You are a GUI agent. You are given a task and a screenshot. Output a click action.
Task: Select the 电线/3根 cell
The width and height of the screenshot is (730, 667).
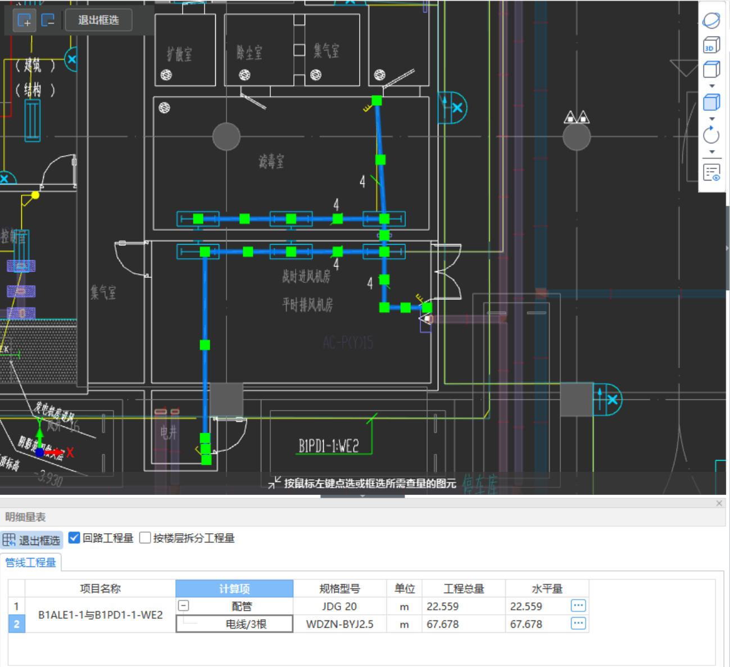click(234, 624)
